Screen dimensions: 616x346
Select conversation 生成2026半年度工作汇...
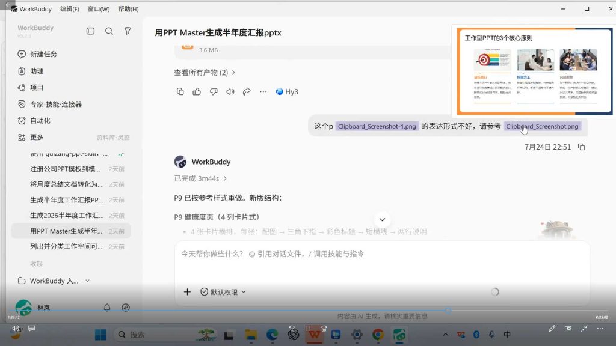71,216
